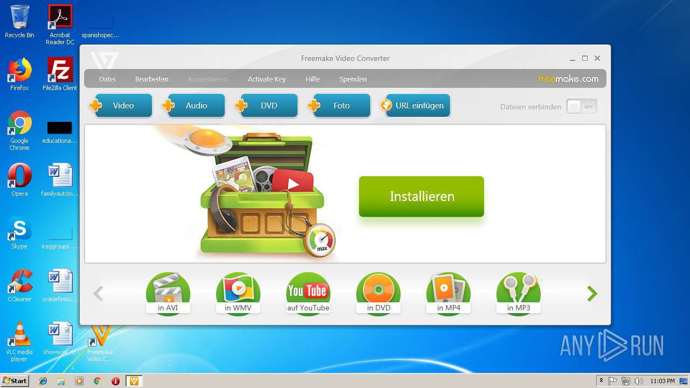This screenshot has height=388, width=690.
Task: Open the volume speaker tray icon
Action: pos(638,381)
